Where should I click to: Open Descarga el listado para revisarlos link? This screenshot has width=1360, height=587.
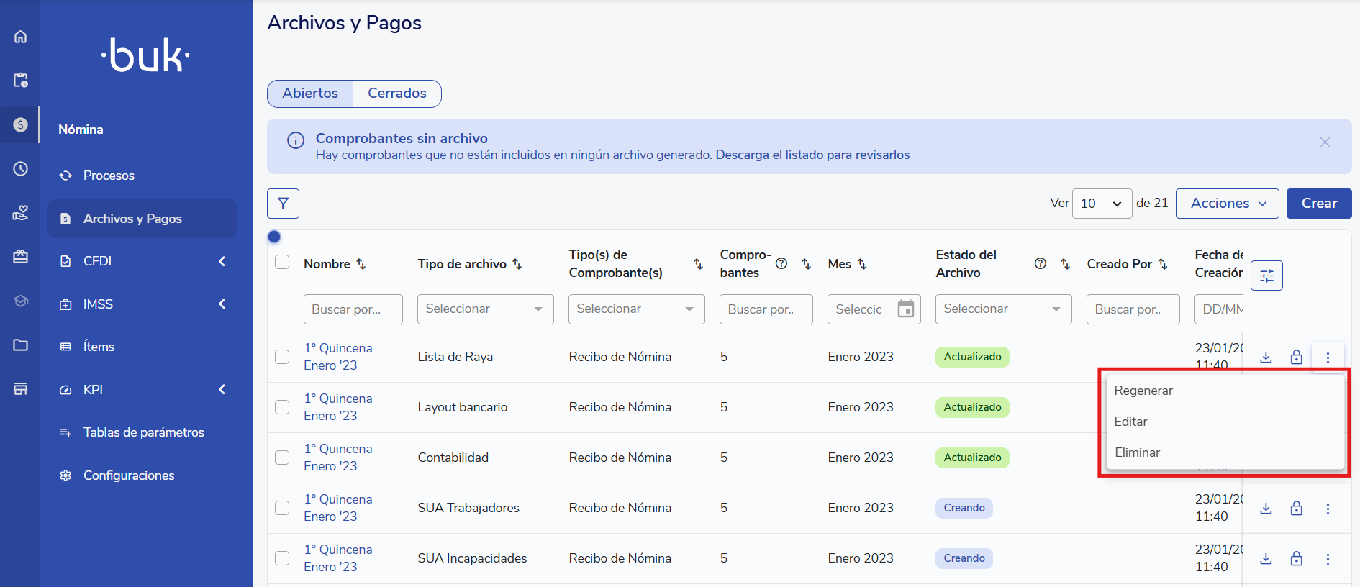tap(812, 155)
